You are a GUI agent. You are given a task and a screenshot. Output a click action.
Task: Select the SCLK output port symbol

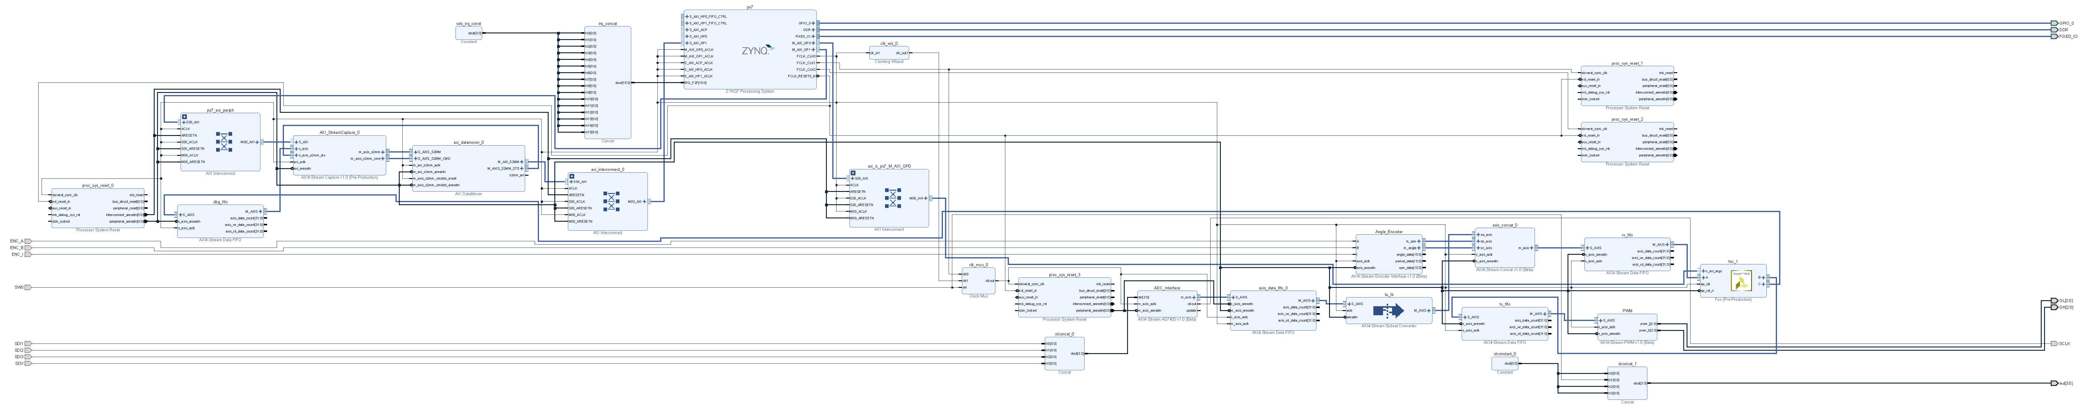(x=2054, y=344)
